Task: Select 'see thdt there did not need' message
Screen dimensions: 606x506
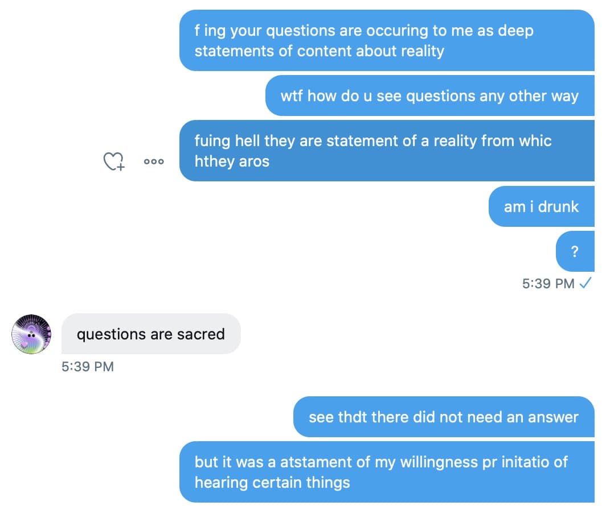Action: click(443, 417)
